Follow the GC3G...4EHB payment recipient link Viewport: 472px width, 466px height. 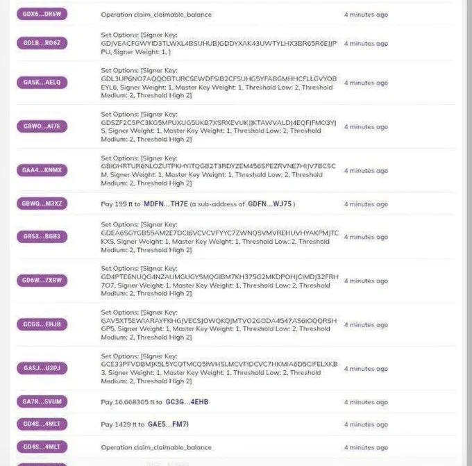(187, 402)
